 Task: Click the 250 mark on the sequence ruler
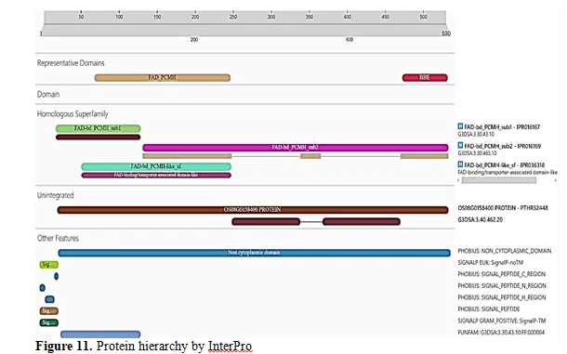point(233,17)
